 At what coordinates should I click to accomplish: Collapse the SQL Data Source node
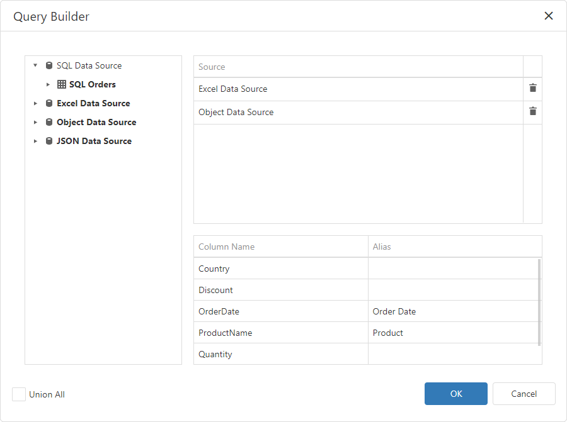pos(35,65)
